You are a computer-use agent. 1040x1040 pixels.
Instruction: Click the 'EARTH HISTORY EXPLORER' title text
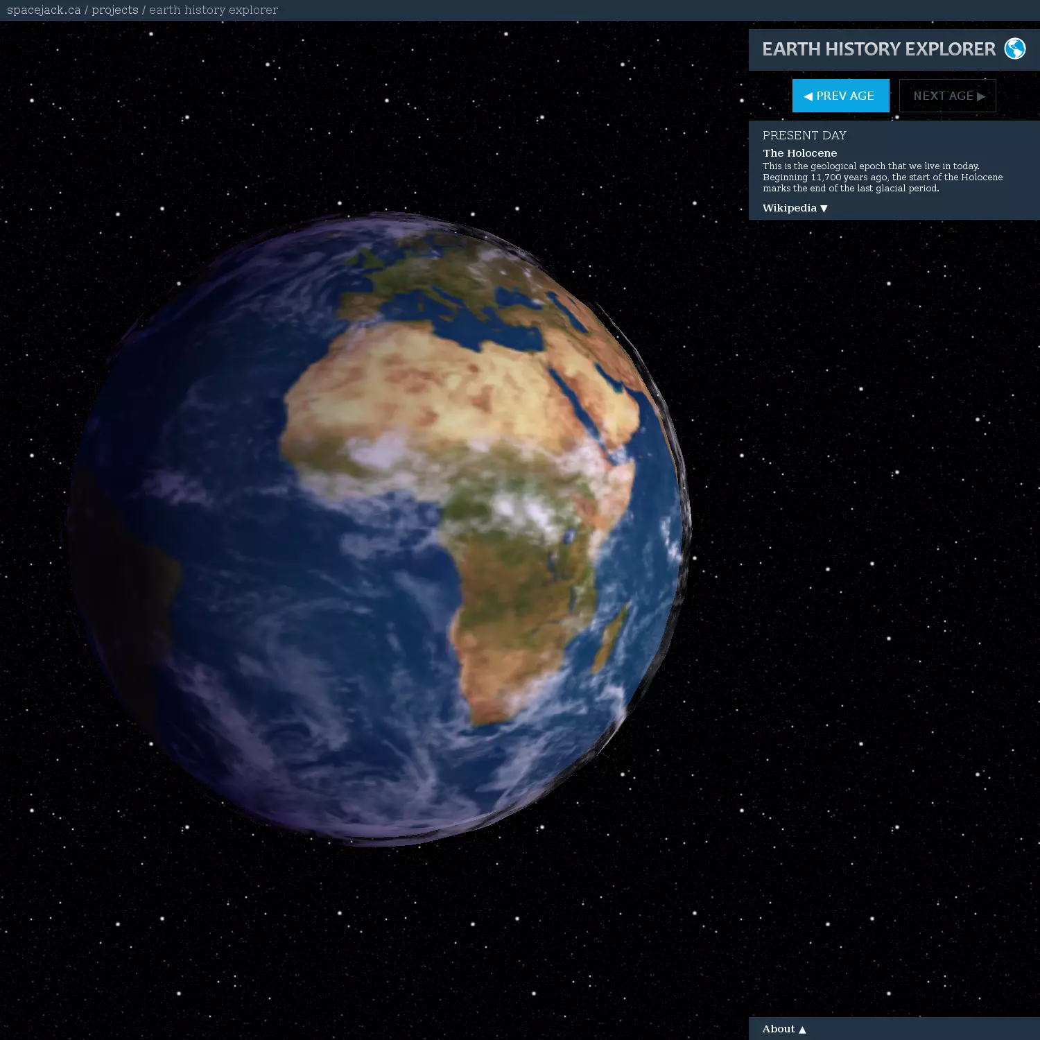point(878,49)
